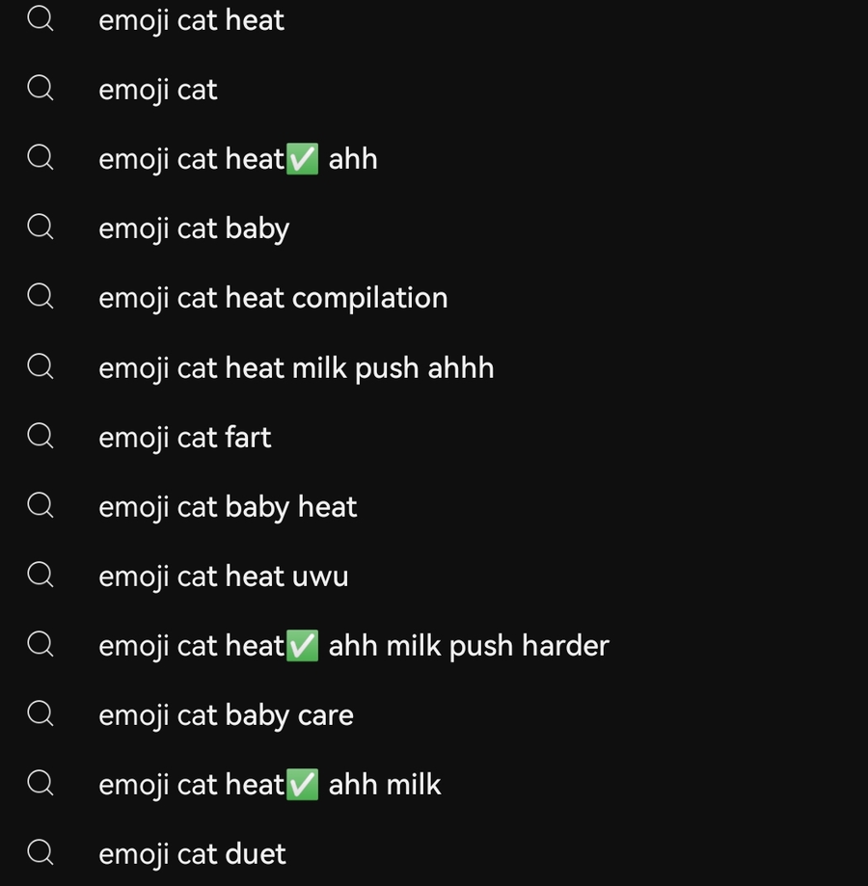Select the "emoji cat heat" suggestion
Image resolution: width=868 pixels, height=886 pixels.
point(191,20)
